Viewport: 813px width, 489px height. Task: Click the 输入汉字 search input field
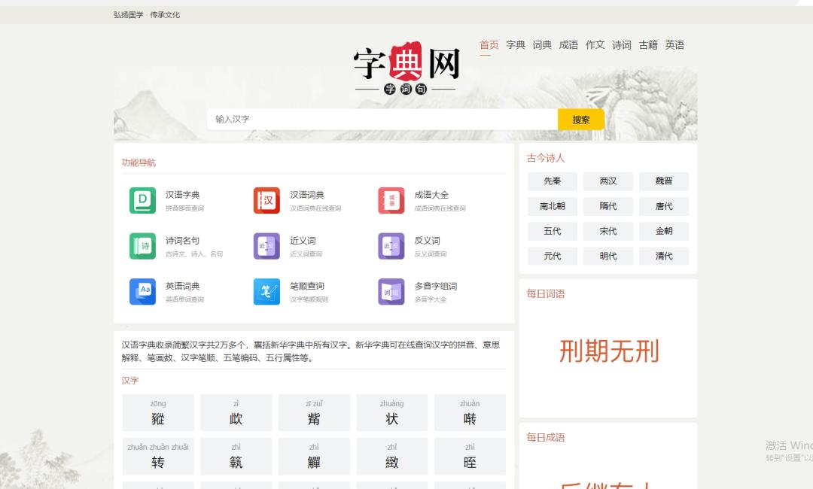[x=382, y=119]
